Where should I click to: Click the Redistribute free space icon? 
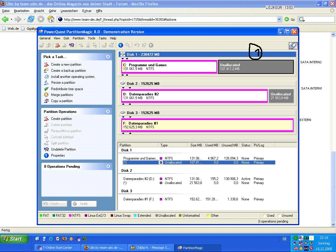coord(46,89)
